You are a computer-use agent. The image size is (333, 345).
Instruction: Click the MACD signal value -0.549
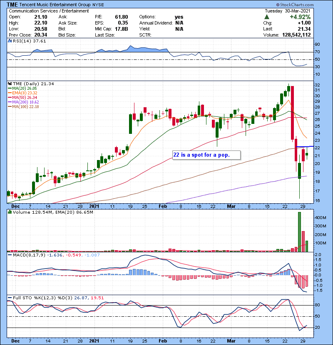click(x=73, y=255)
